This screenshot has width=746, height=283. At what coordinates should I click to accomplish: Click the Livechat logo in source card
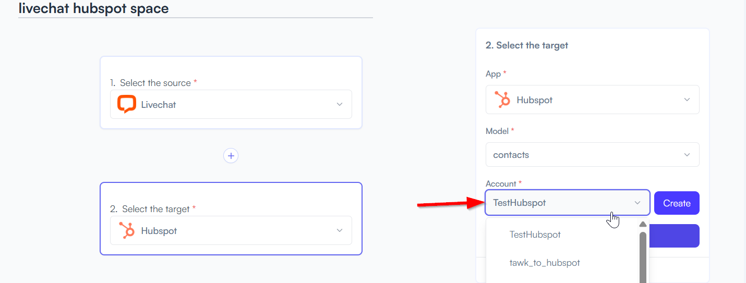pyautogui.click(x=126, y=104)
